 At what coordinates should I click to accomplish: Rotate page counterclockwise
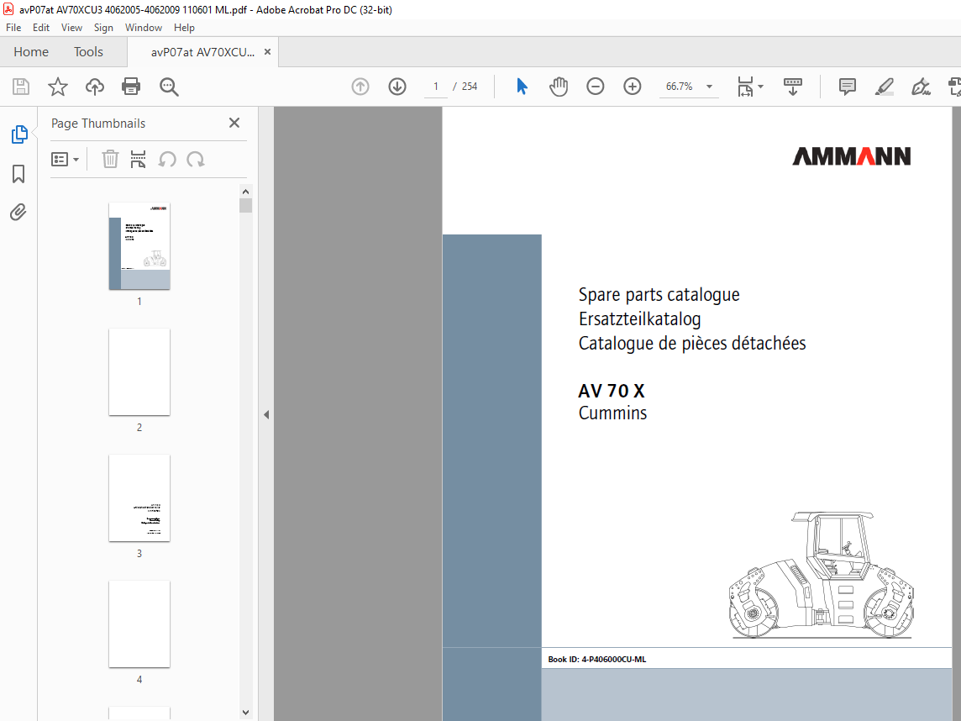[x=166, y=160]
